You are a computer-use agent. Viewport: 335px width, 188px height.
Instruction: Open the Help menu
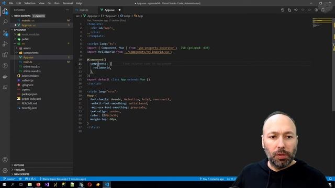(79, 3)
